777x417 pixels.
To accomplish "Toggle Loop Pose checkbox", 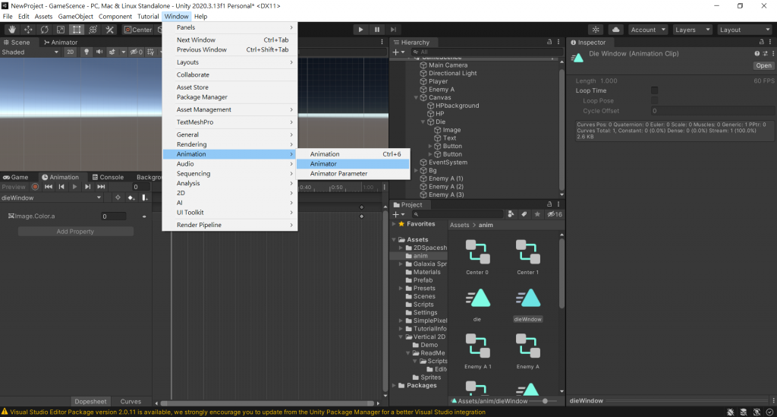I will click(655, 101).
